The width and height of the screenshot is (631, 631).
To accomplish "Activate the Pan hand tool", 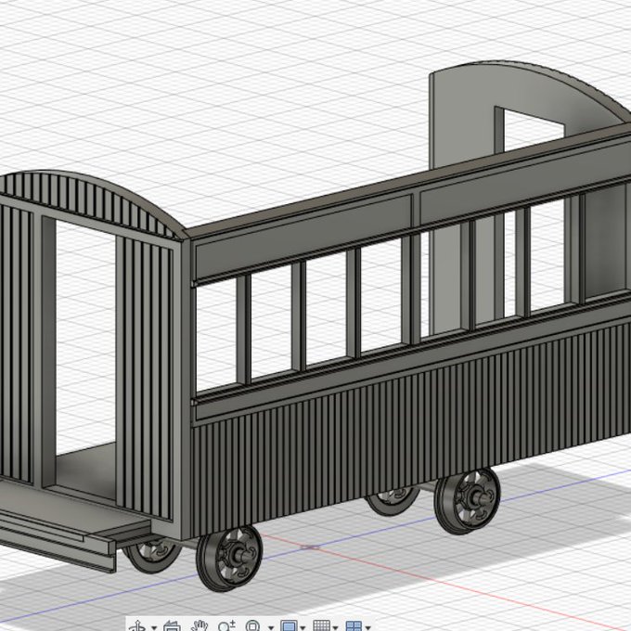I will tap(200, 626).
